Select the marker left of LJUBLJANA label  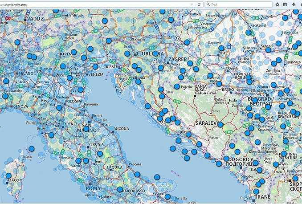click(127, 53)
